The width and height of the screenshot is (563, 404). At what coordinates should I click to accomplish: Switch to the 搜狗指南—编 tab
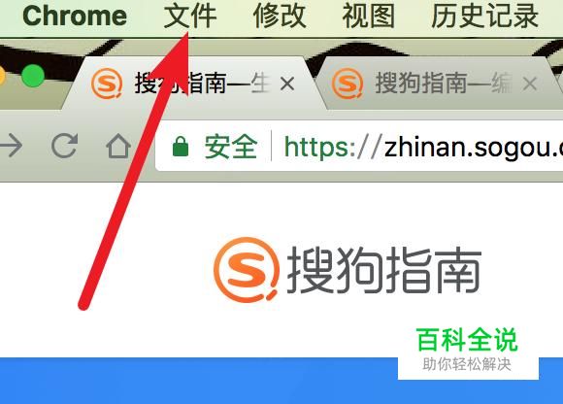tap(435, 84)
